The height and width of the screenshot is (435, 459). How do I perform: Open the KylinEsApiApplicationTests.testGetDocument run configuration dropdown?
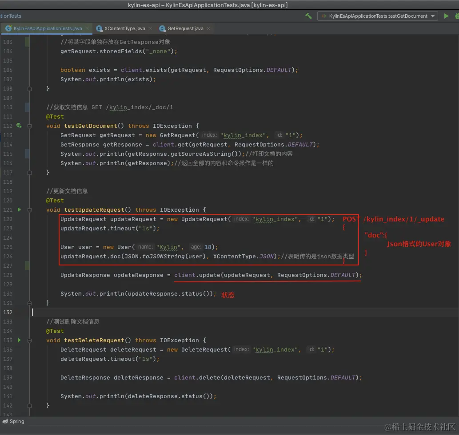378,16
